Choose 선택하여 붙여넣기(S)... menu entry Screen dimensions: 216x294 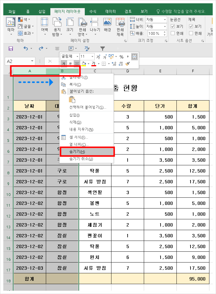[x=87, y=107]
